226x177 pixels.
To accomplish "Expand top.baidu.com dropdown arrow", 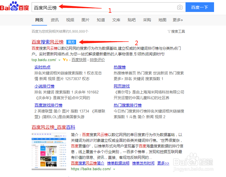I will 59,60.
